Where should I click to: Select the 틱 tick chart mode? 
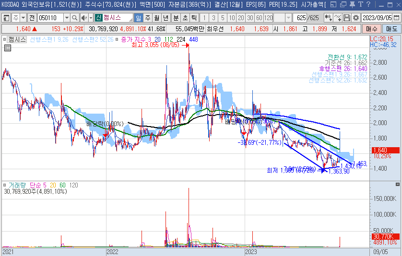[x=194, y=18]
